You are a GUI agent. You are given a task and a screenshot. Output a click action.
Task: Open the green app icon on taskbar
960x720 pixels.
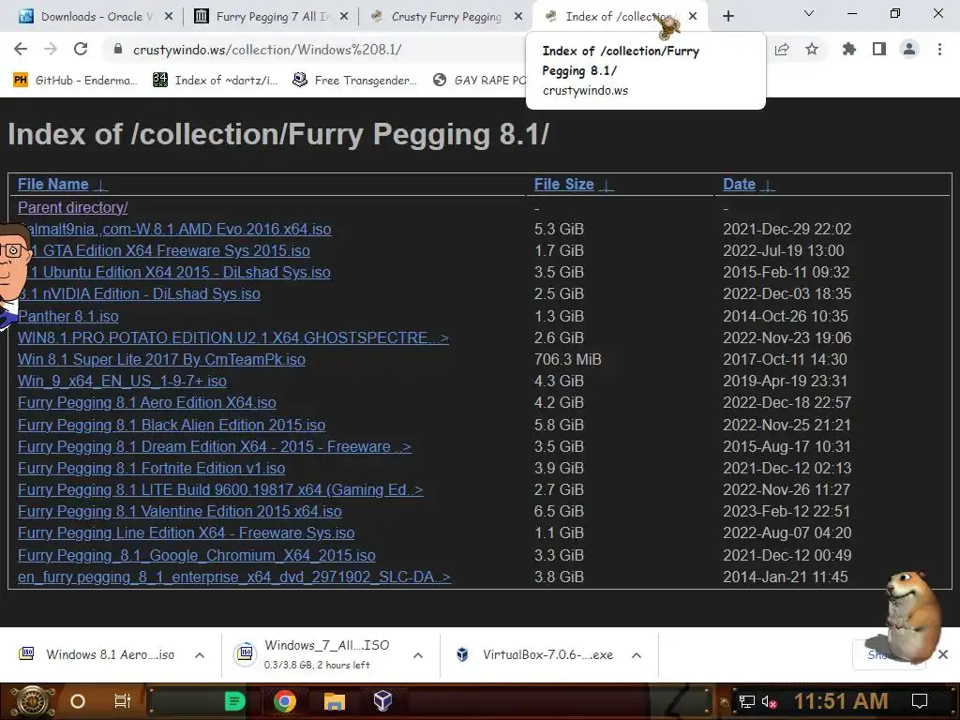click(x=234, y=701)
